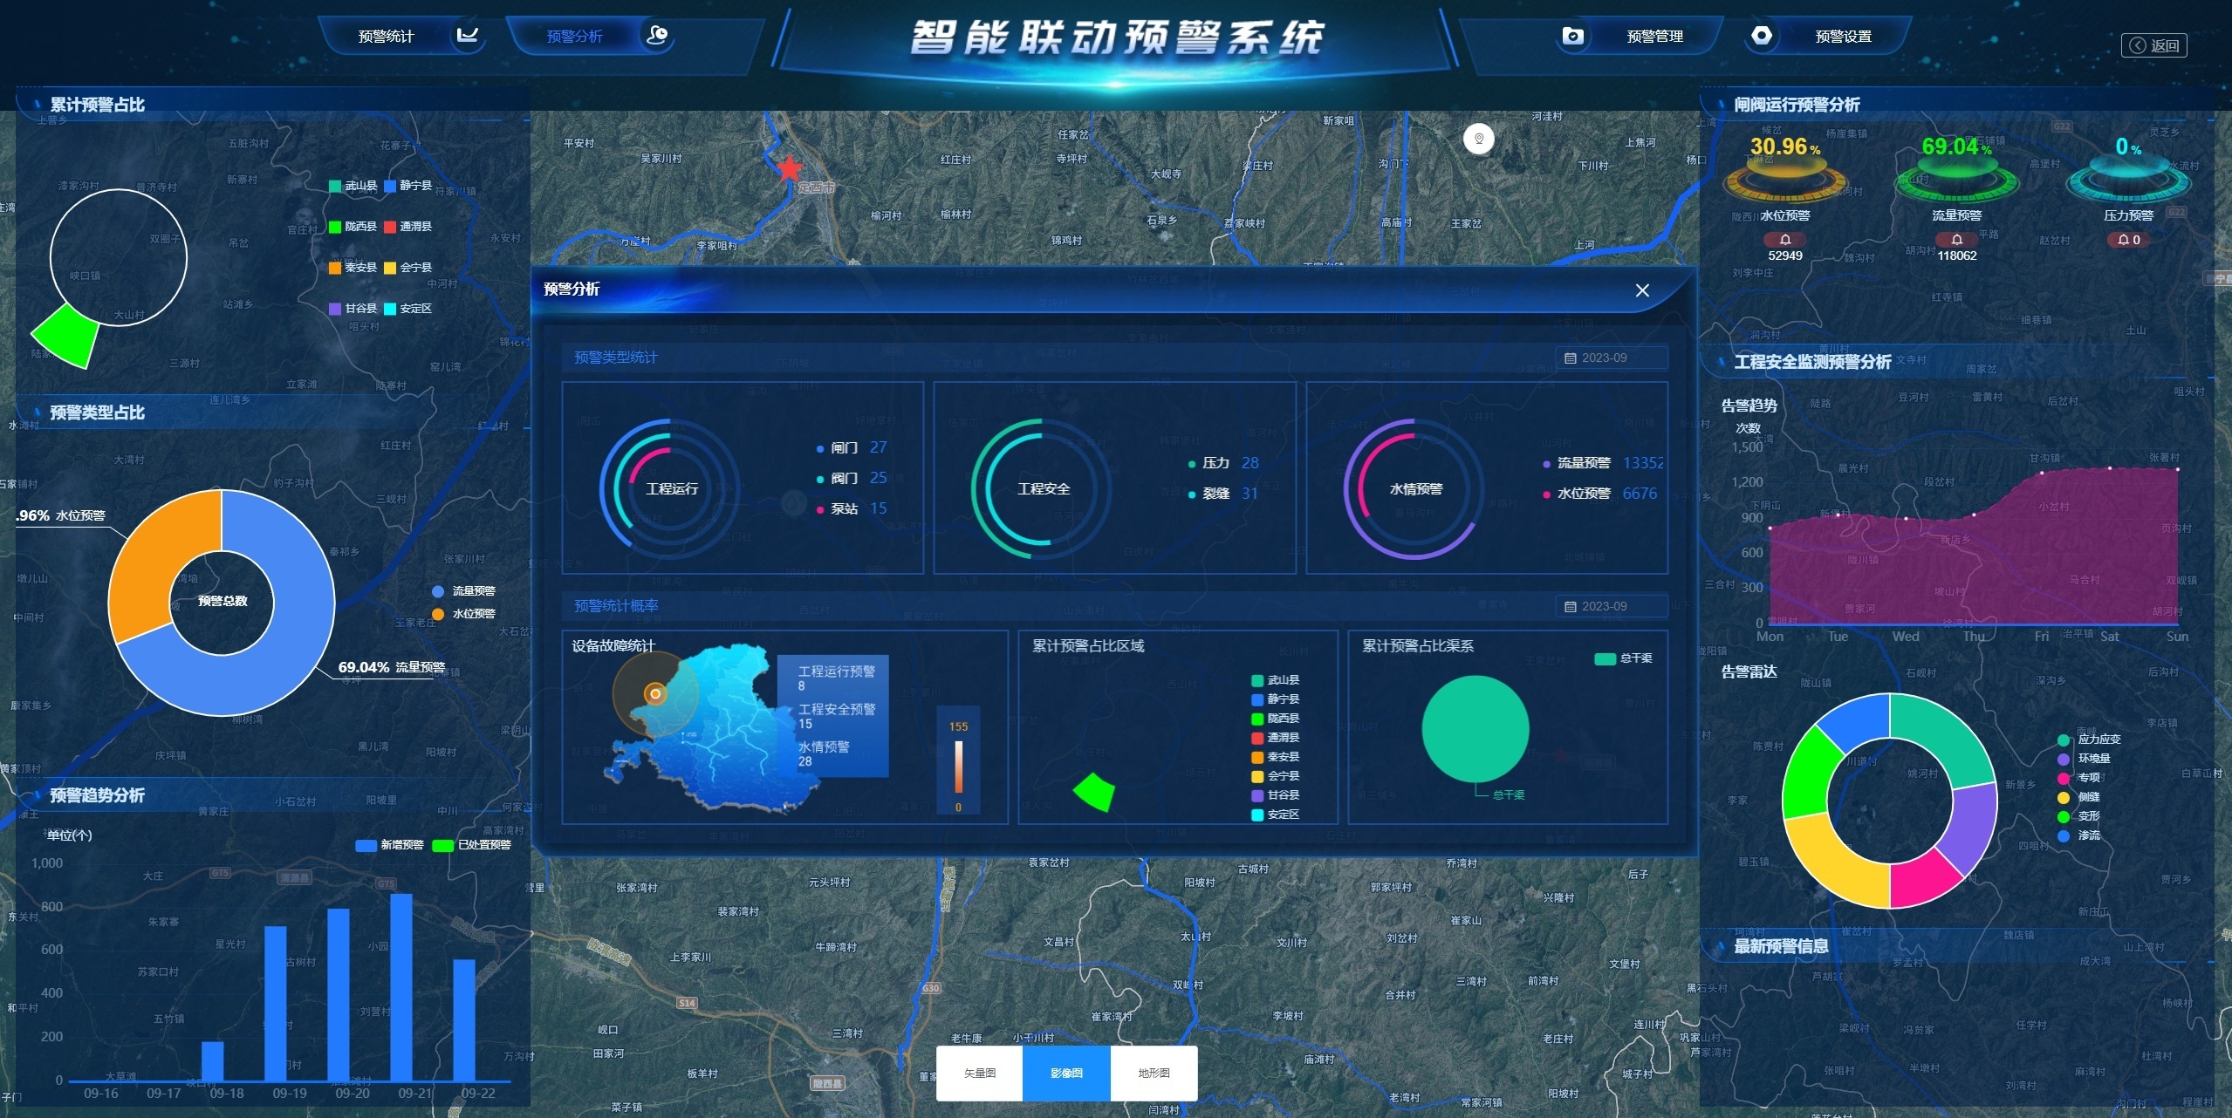Switch the map to 地形图 view
2232x1118 pixels.
click(x=1154, y=1072)
